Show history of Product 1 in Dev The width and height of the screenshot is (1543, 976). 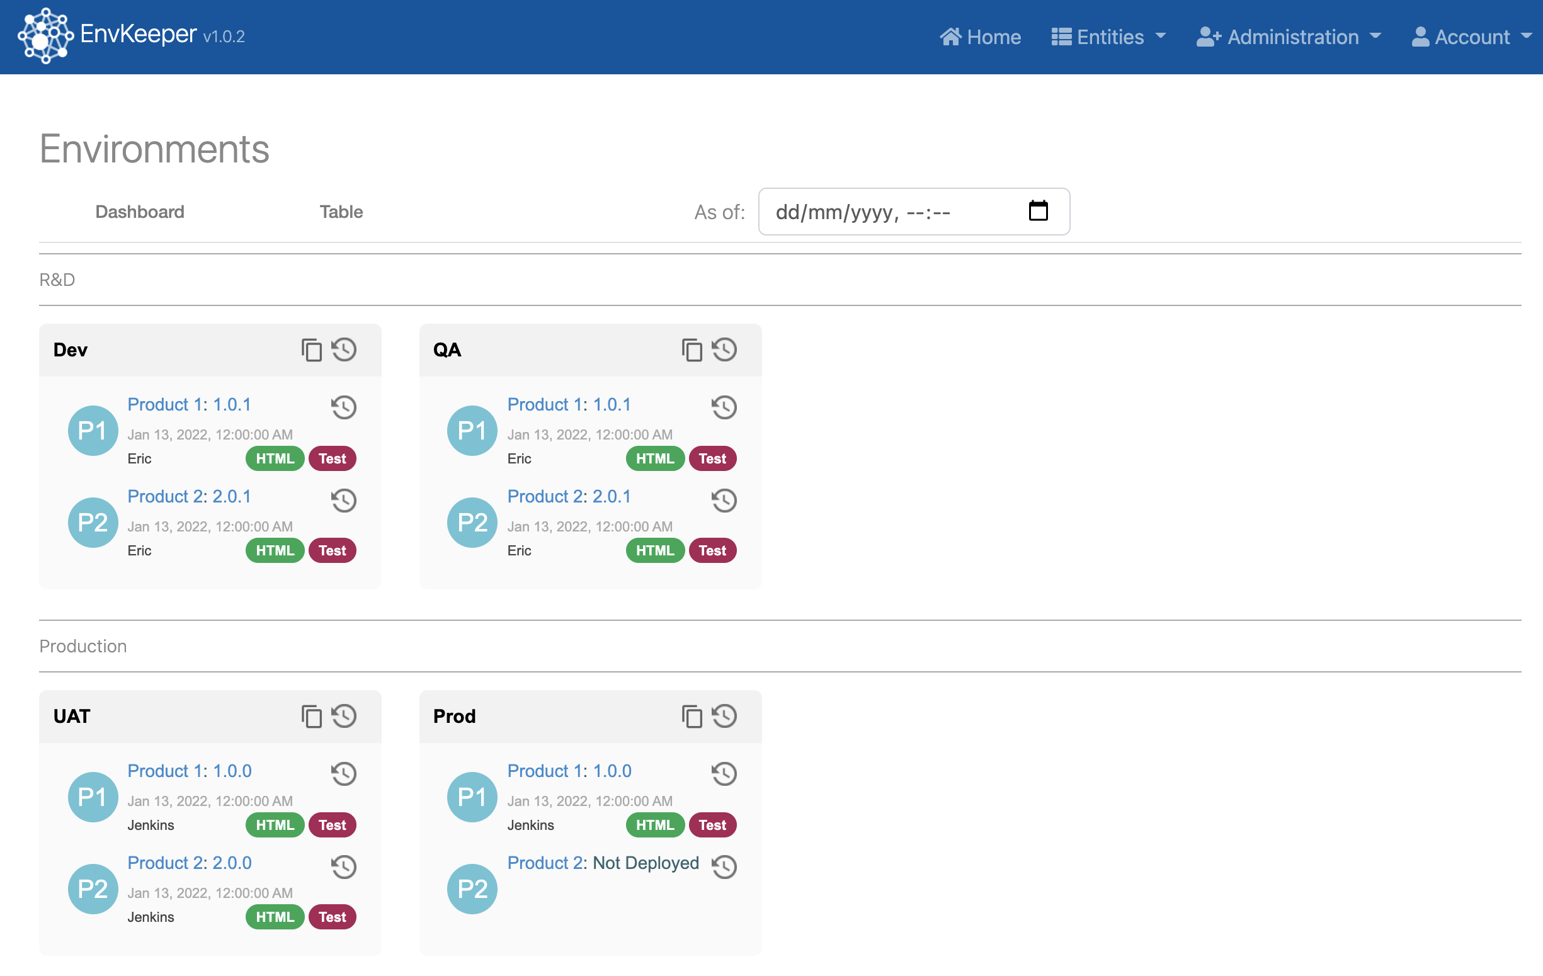344,407
